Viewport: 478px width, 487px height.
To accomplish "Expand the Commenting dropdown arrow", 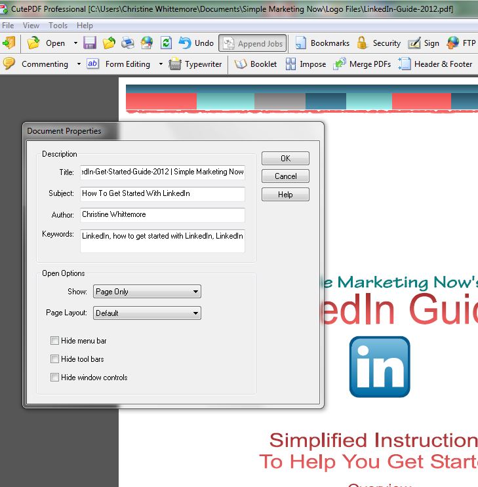I will pos(79,64).
